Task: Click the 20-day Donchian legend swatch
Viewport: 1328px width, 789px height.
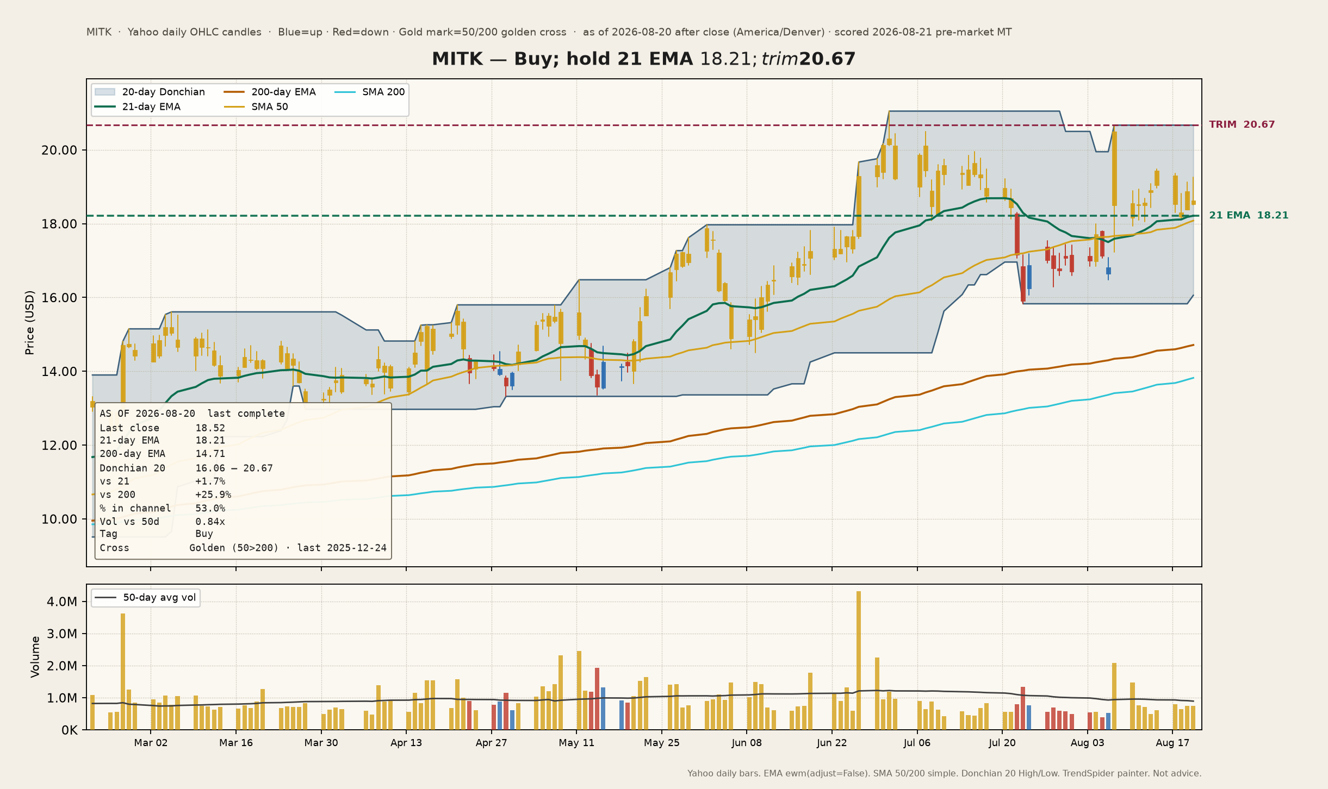Action: (105, 92)
